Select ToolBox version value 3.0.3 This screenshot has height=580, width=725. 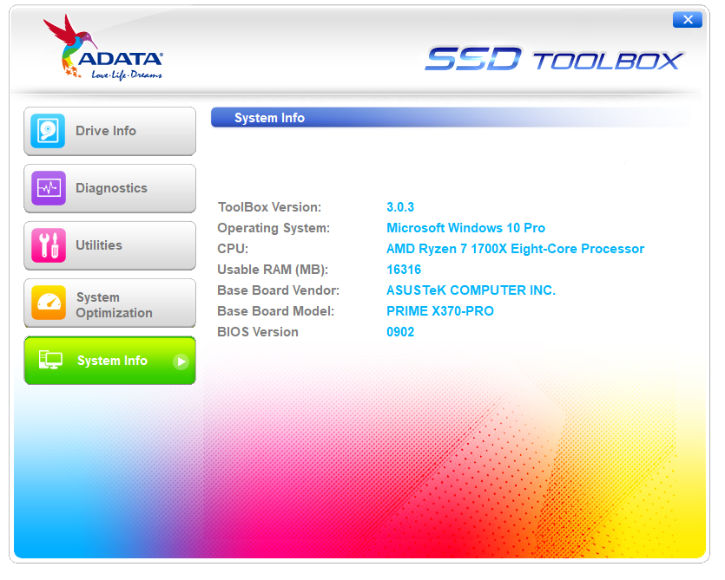tap(400, 207)
